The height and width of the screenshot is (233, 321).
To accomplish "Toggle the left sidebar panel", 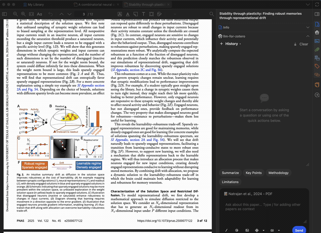I will coord(4,14).
